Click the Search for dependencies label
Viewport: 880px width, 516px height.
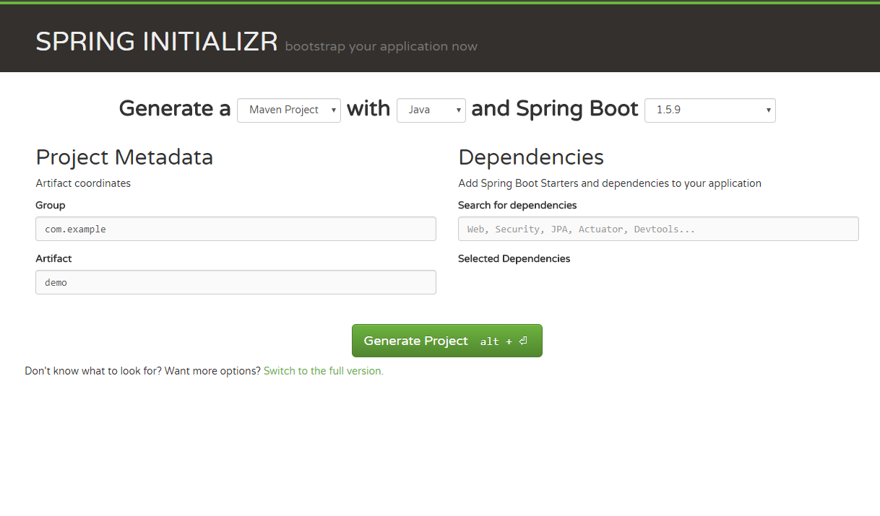pos(517,205)
